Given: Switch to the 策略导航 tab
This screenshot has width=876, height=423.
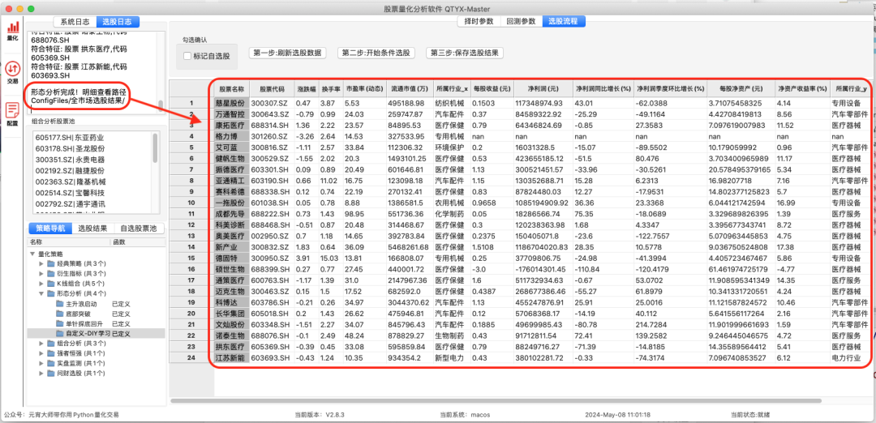Looking at the screenshot, I should coord(50,229).
